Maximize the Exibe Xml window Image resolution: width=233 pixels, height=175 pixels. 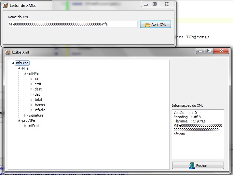coord(209,51)
